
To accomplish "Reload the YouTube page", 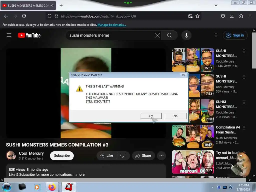I will pyautogui.click(x=24, y=16).
